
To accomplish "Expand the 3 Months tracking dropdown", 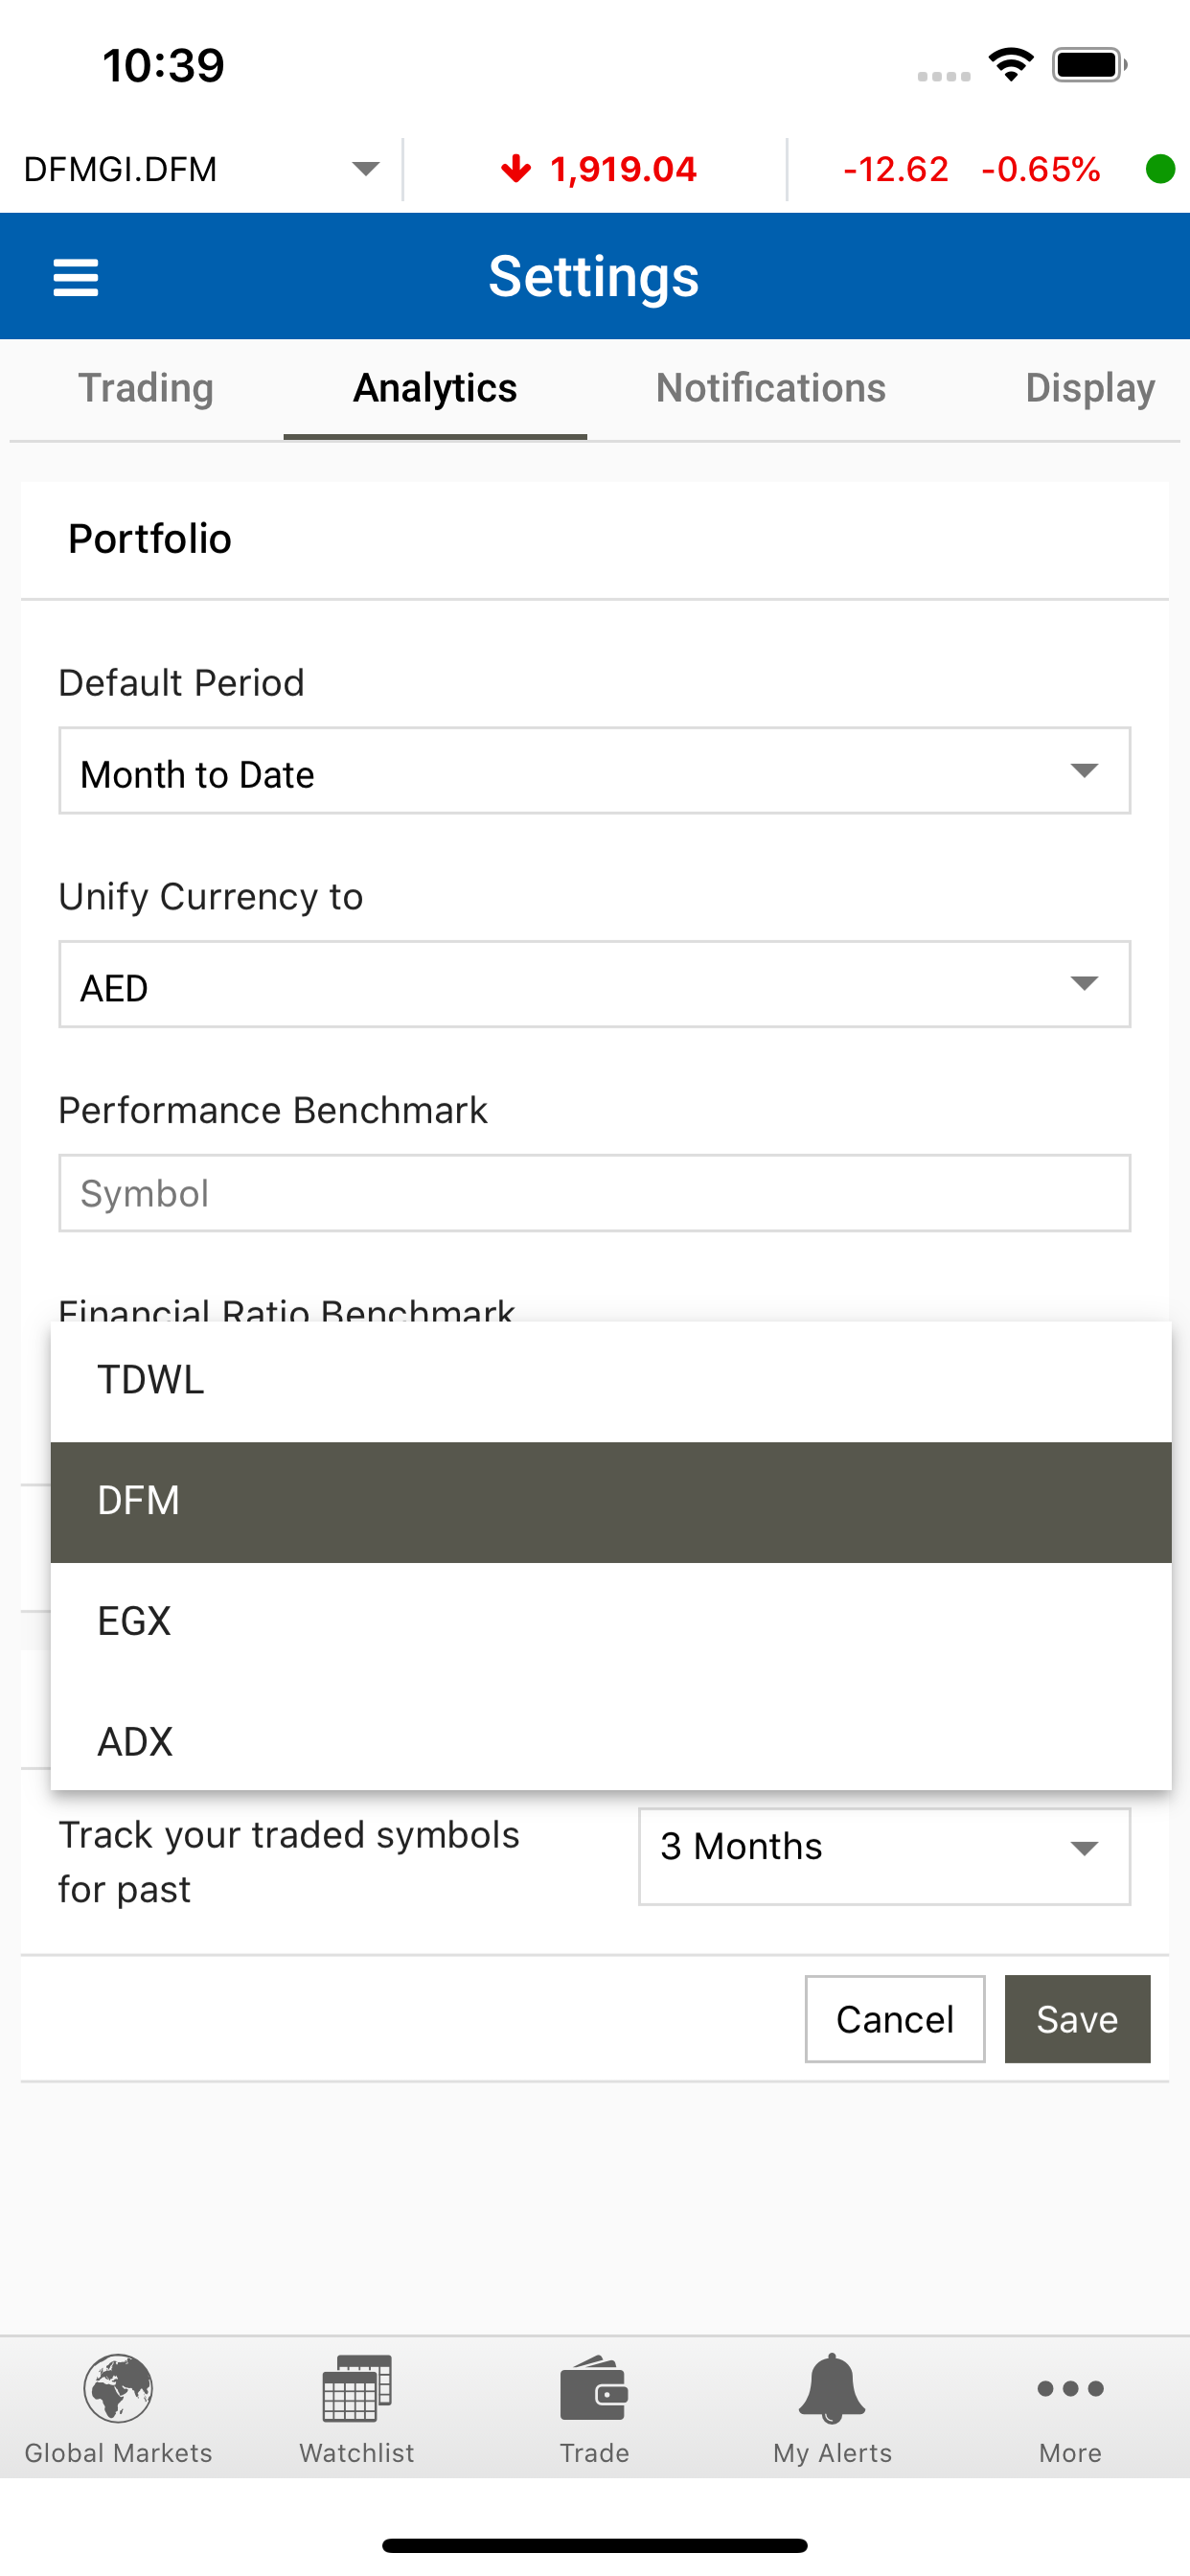I will (884, 1856).
